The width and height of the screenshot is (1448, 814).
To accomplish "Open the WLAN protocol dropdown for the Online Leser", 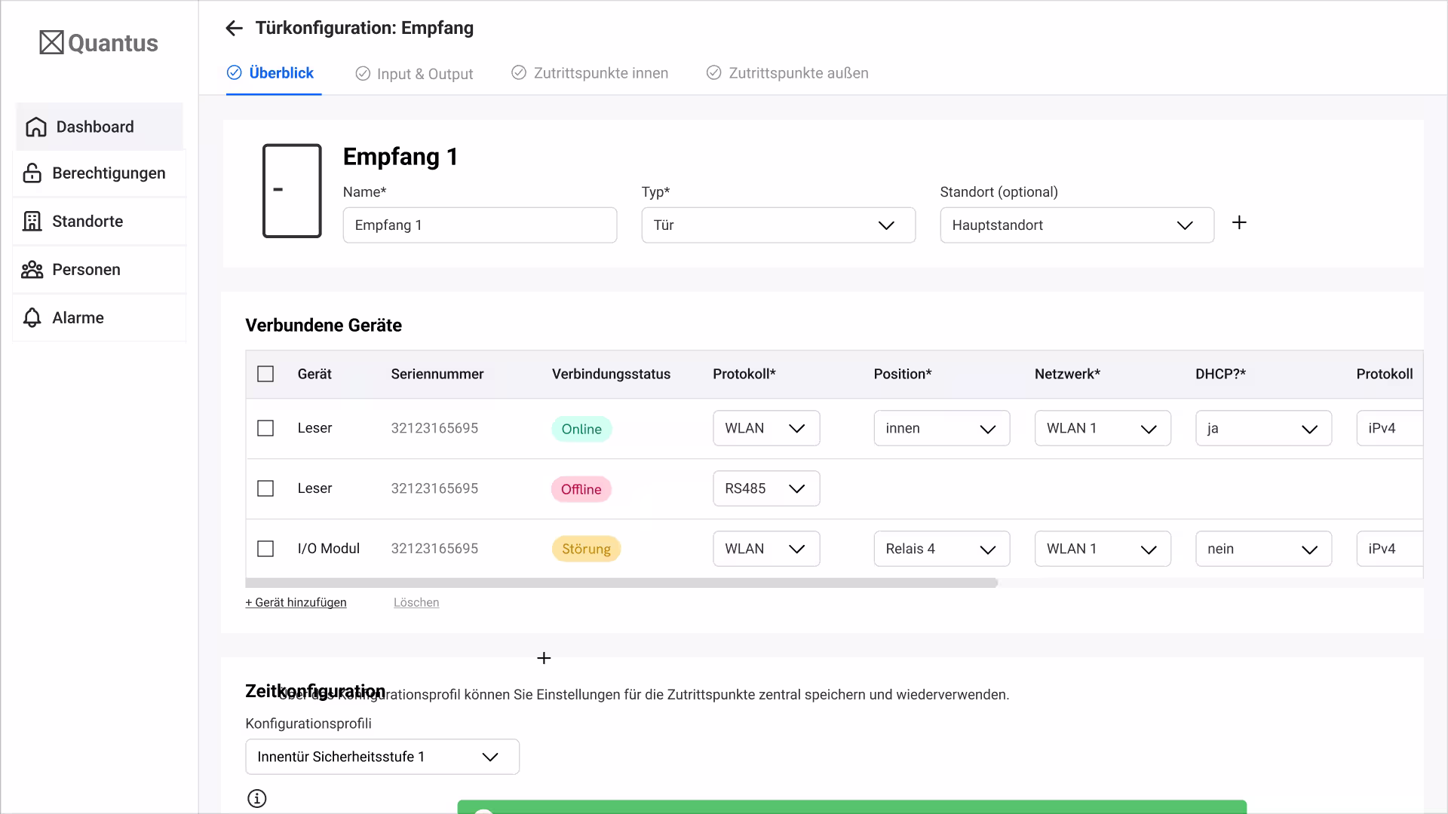I will [766, 428].
